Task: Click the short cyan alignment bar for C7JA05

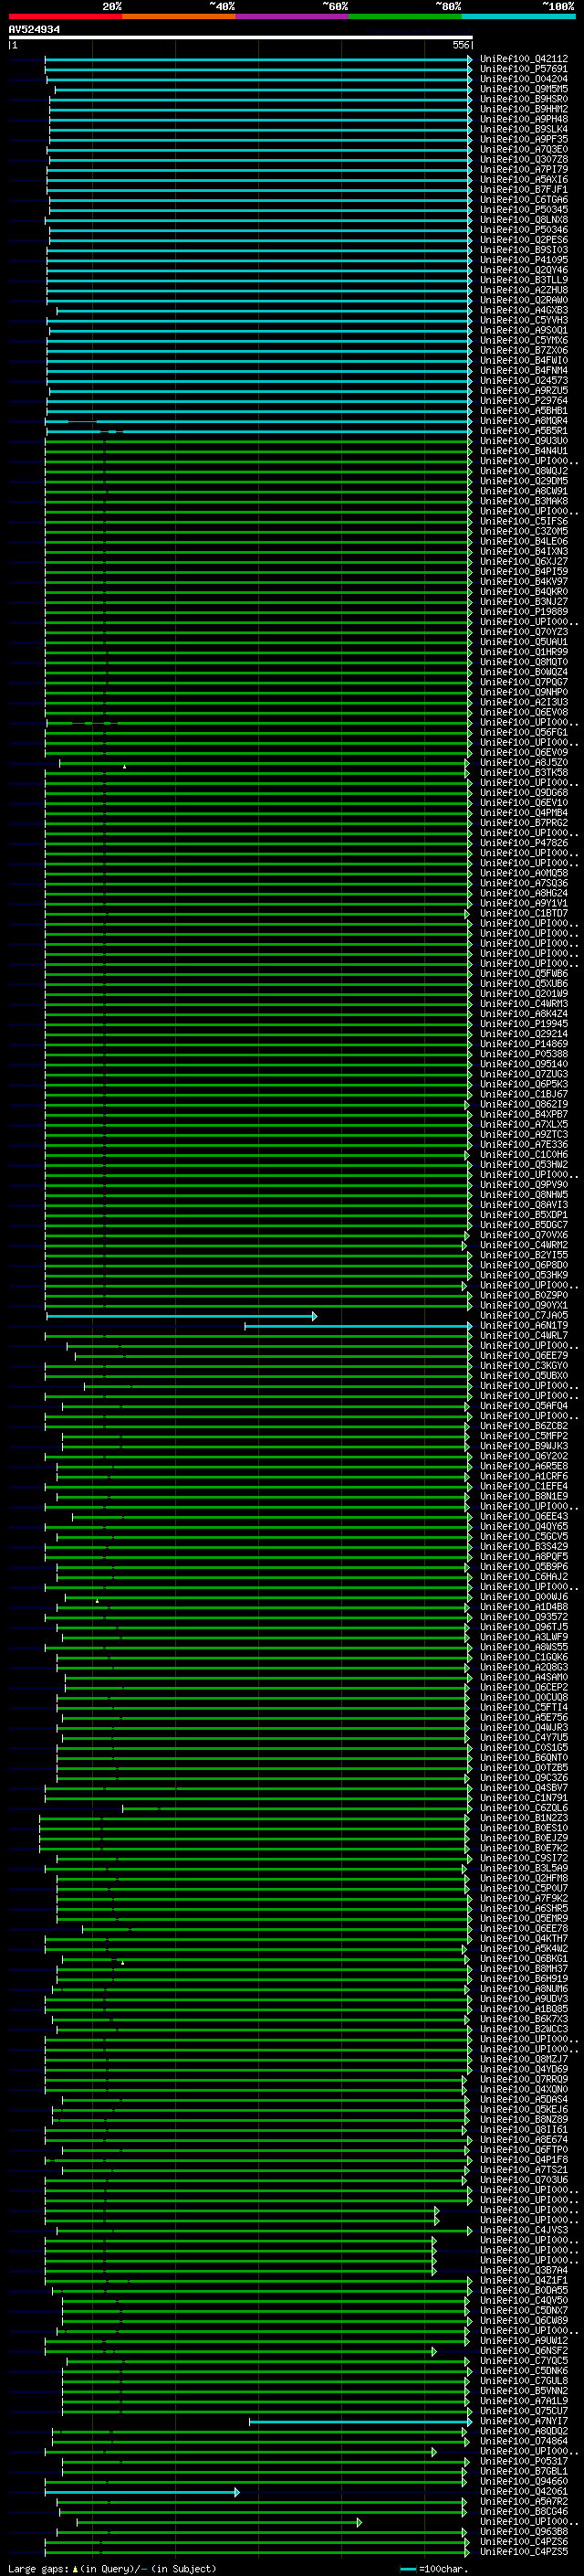Action: coord(182,1316)
